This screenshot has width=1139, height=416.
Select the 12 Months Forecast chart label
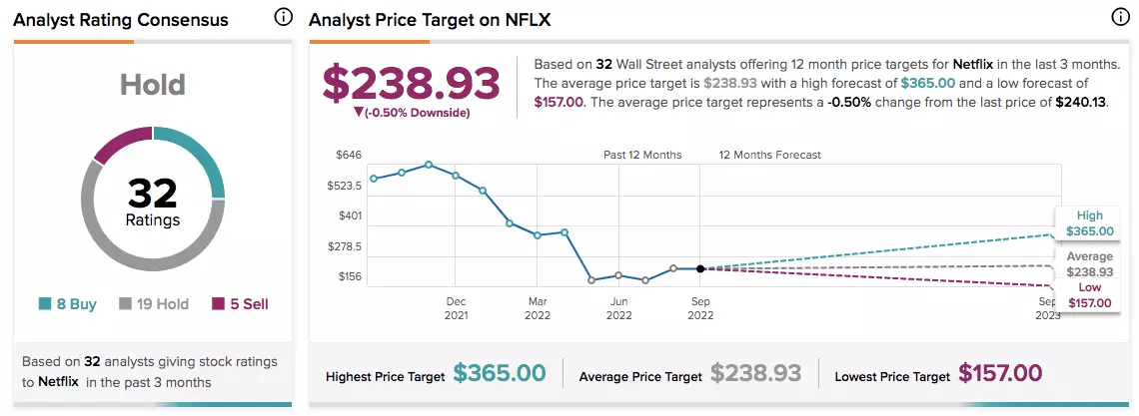coord(770,155)
